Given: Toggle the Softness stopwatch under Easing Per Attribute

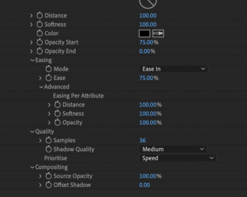Looking at the screenshot, I should pyautogui.click(x=57, y=113).
